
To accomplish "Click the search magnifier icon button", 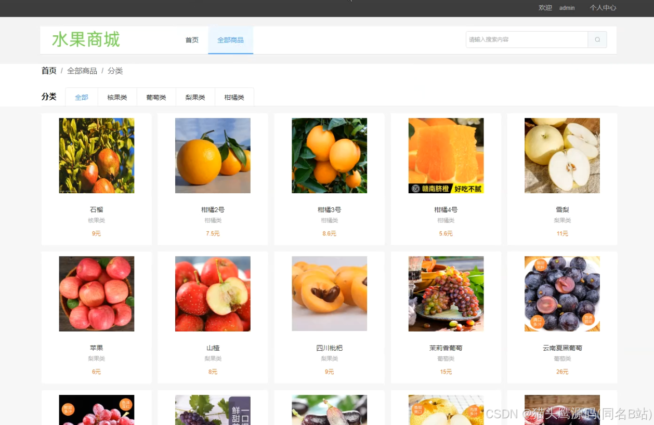I will (x=597, y=39).
